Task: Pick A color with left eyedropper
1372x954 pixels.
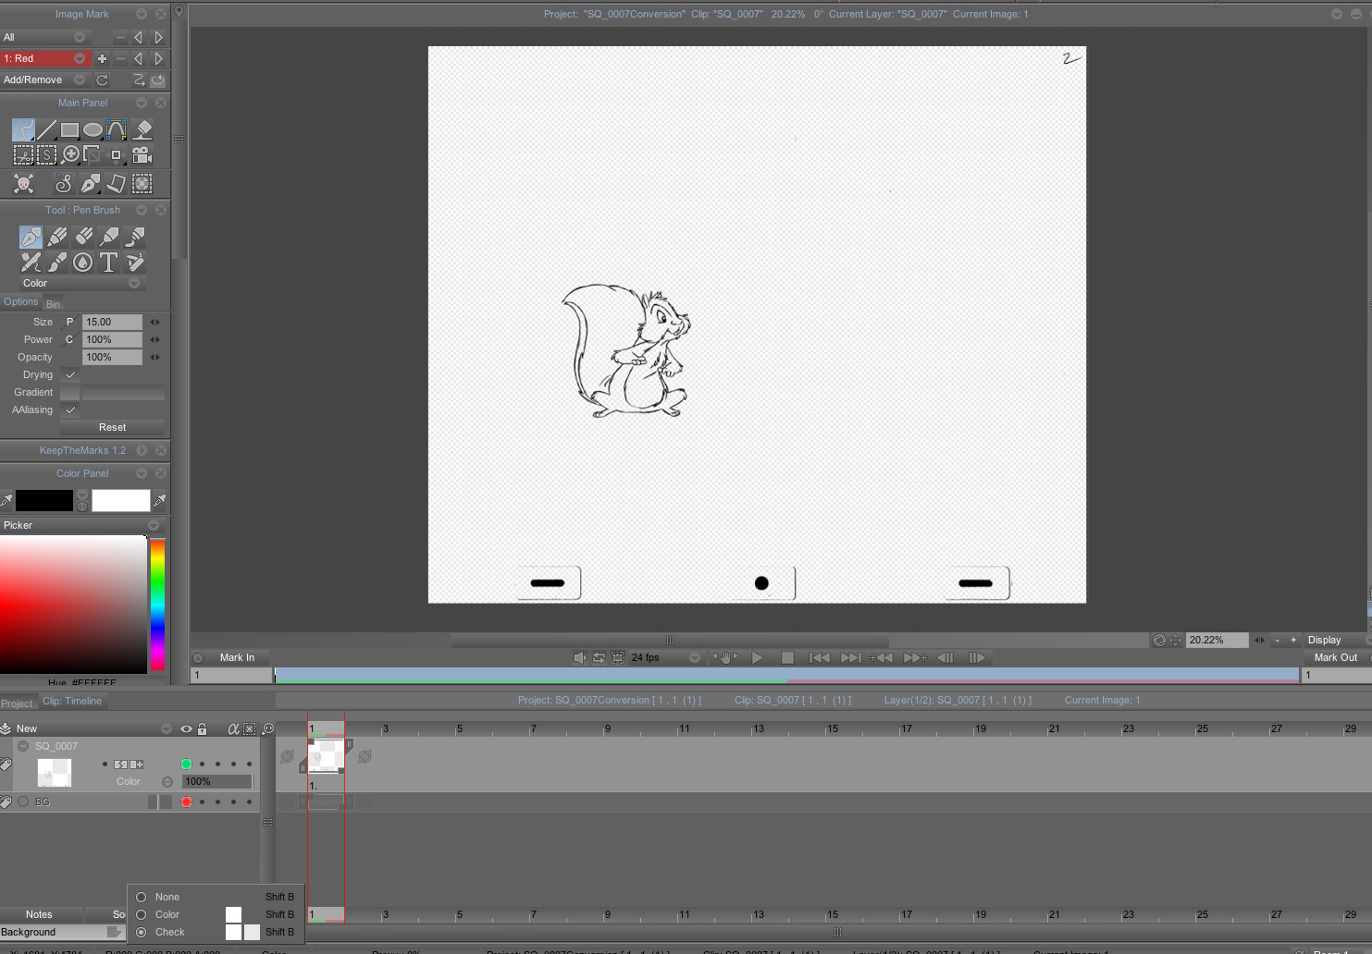Action: tap(6, 500)
